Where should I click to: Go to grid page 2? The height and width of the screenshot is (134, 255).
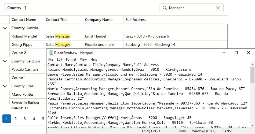(16, 119)
